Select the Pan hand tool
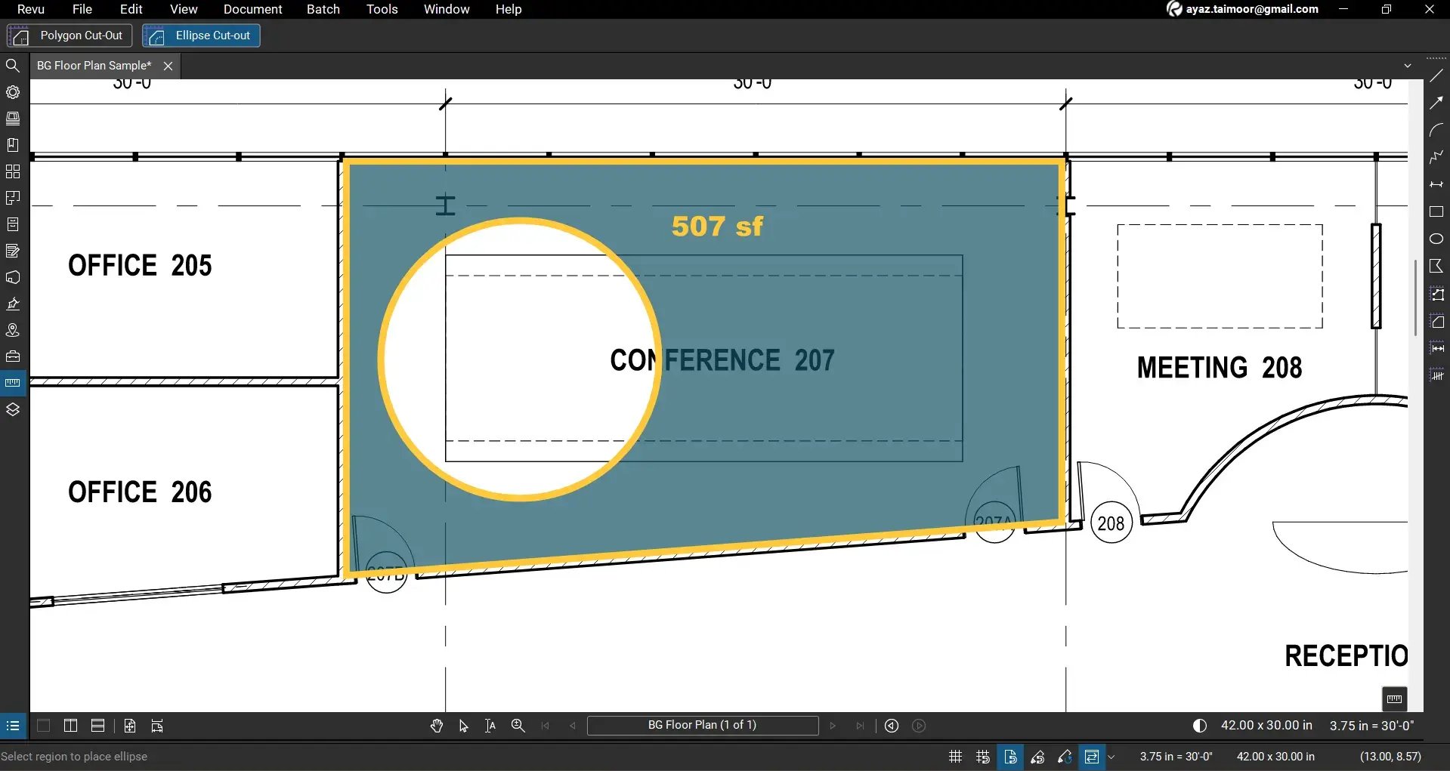 437,726
